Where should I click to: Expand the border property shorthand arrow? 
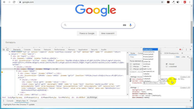[140, 96]
